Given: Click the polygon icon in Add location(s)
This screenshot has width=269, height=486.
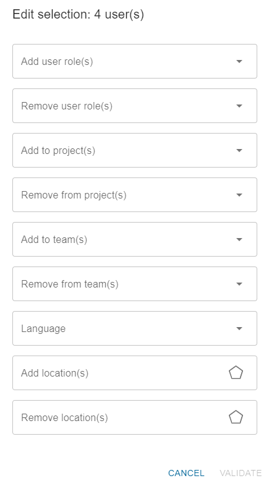Looking at the screenshot, I should (236, 373).
